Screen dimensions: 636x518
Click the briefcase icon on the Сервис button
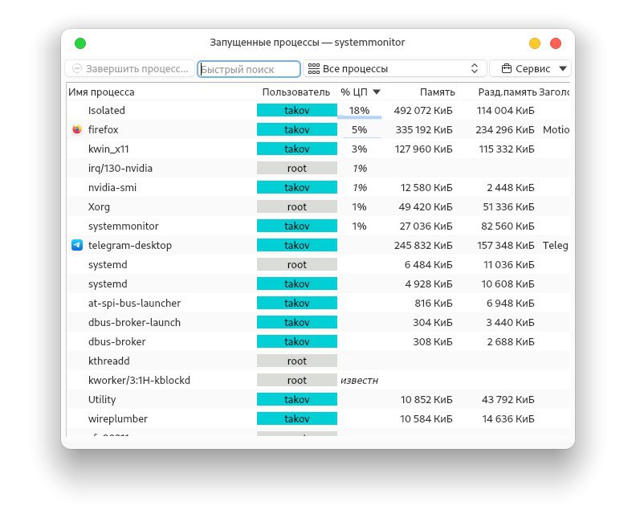point(506,69)
